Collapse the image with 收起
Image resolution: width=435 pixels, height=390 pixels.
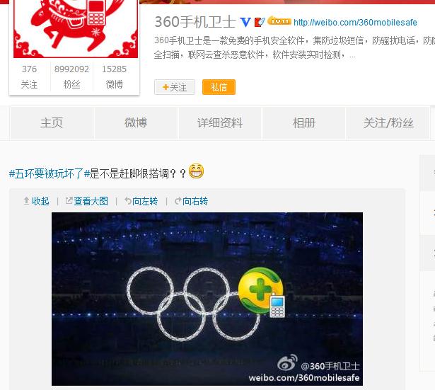[x=36, y=201]
